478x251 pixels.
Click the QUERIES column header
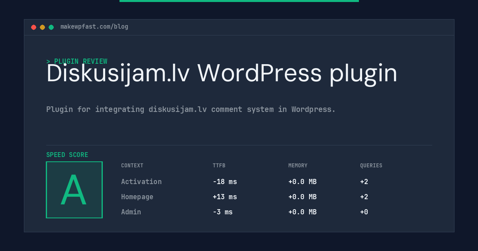371,166
